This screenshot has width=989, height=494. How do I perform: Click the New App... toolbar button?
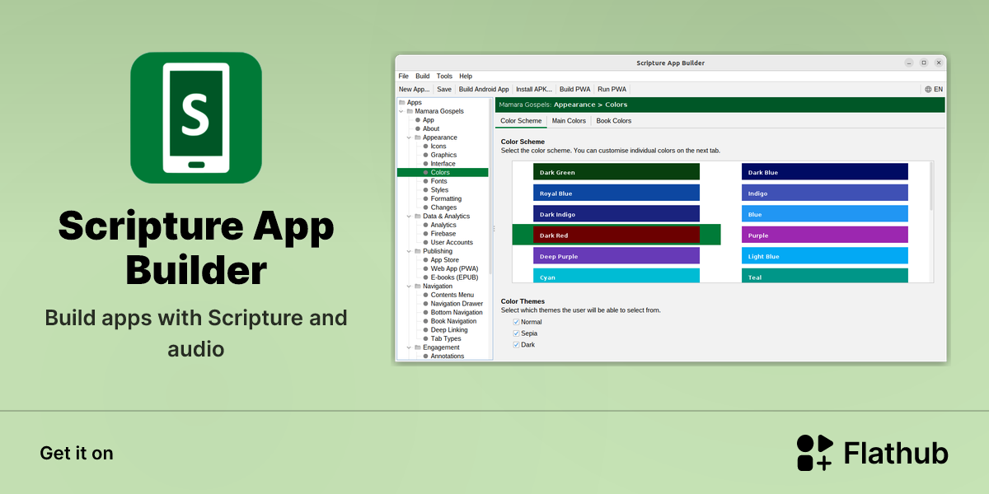[x=415, y=89]
